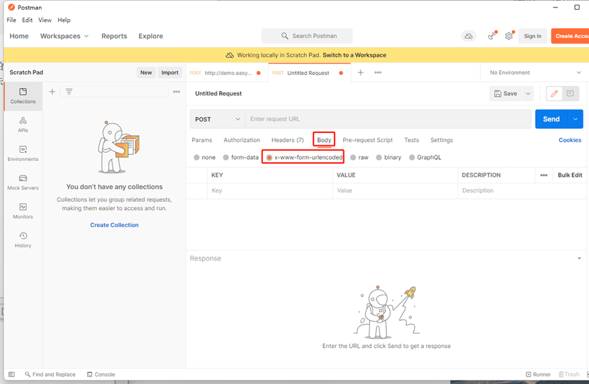Open the tab options three-dot menu

[378, 72]
